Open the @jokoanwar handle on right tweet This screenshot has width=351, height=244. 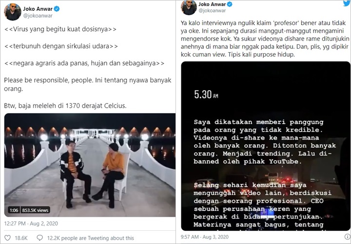coord(212,10)
